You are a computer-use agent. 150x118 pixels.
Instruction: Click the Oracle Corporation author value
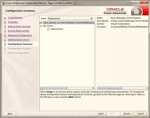[120, 24]
